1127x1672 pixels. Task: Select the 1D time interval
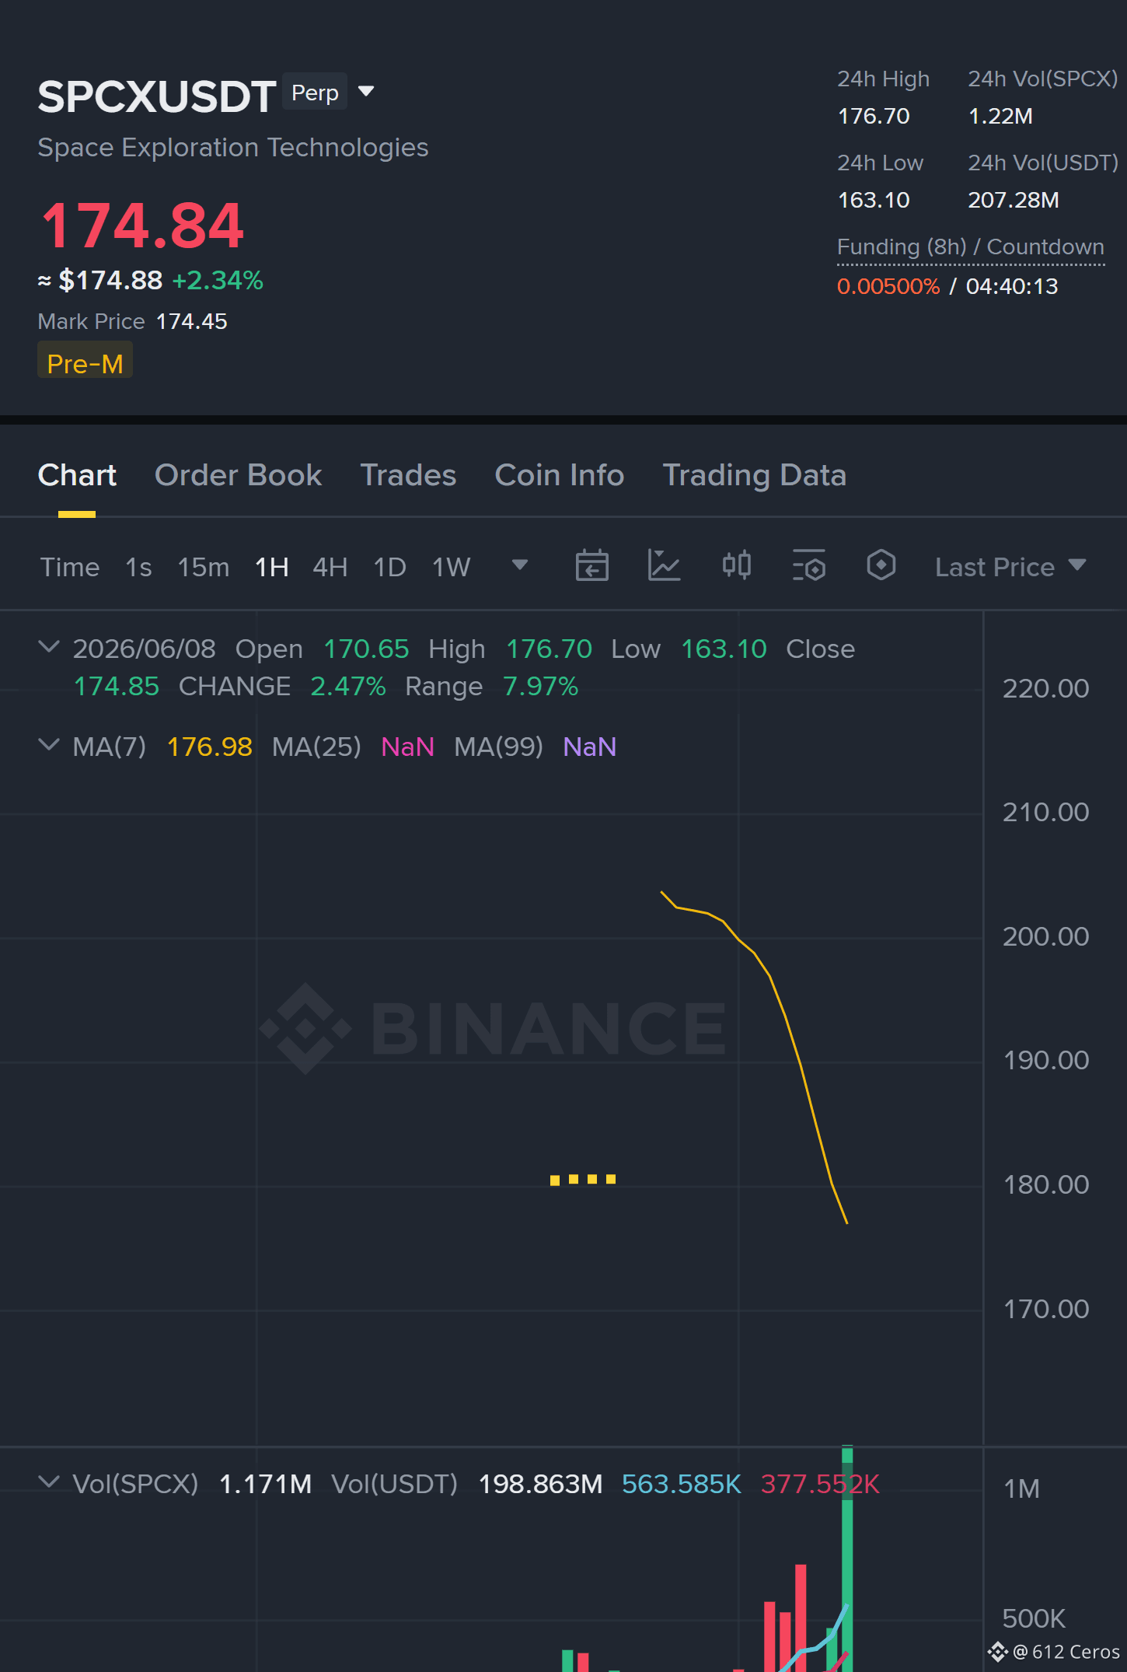(389, 567)
